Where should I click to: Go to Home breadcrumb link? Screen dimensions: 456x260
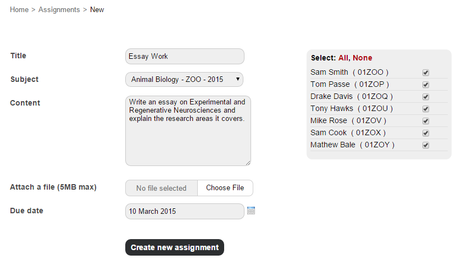[19, 9]
